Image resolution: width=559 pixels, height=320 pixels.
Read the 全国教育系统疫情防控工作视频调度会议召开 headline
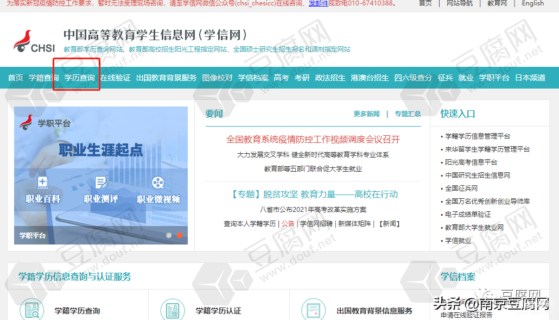click(313, 139)
